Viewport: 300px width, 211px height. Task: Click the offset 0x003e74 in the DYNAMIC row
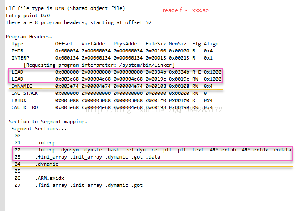pyautogui.click(x=67, y=86)
